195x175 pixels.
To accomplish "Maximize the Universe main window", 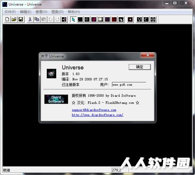I will coord(175,3).
